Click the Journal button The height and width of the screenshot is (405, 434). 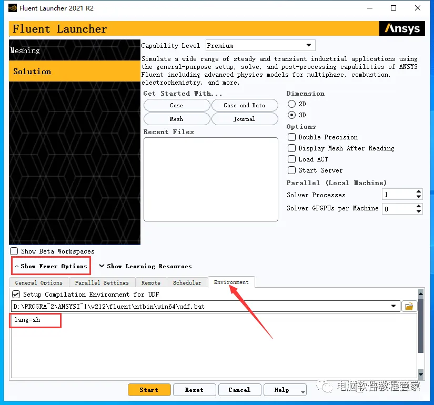click(x=245, y=119)
